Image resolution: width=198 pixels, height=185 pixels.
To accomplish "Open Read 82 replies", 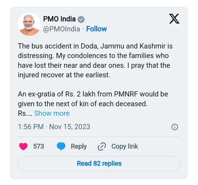I will (99, 163).
